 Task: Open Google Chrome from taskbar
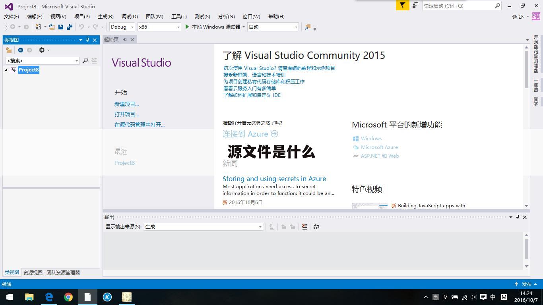[x=68, y=297]
